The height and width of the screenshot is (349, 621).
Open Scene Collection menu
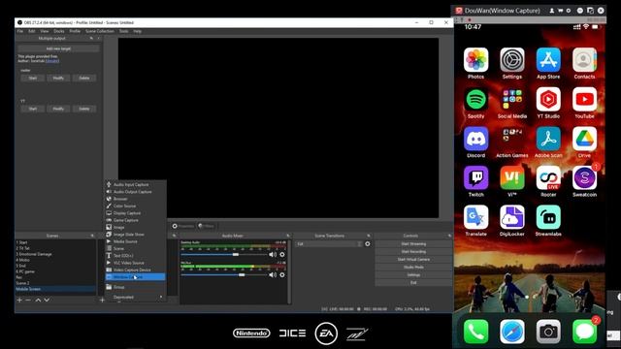tap(99, 31)
